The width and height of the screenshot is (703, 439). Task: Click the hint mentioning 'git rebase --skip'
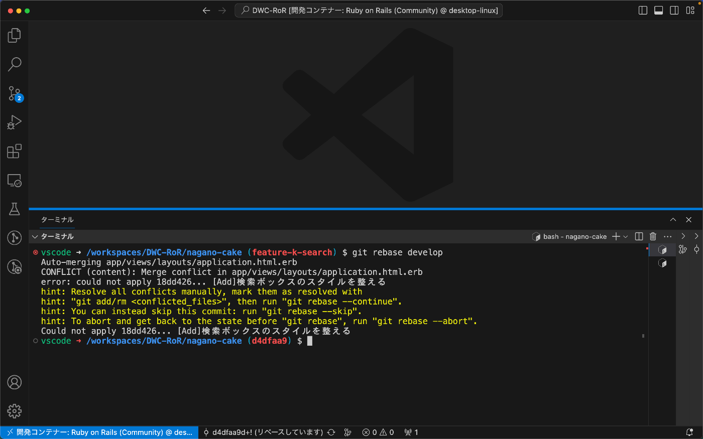tap(201, 311)
